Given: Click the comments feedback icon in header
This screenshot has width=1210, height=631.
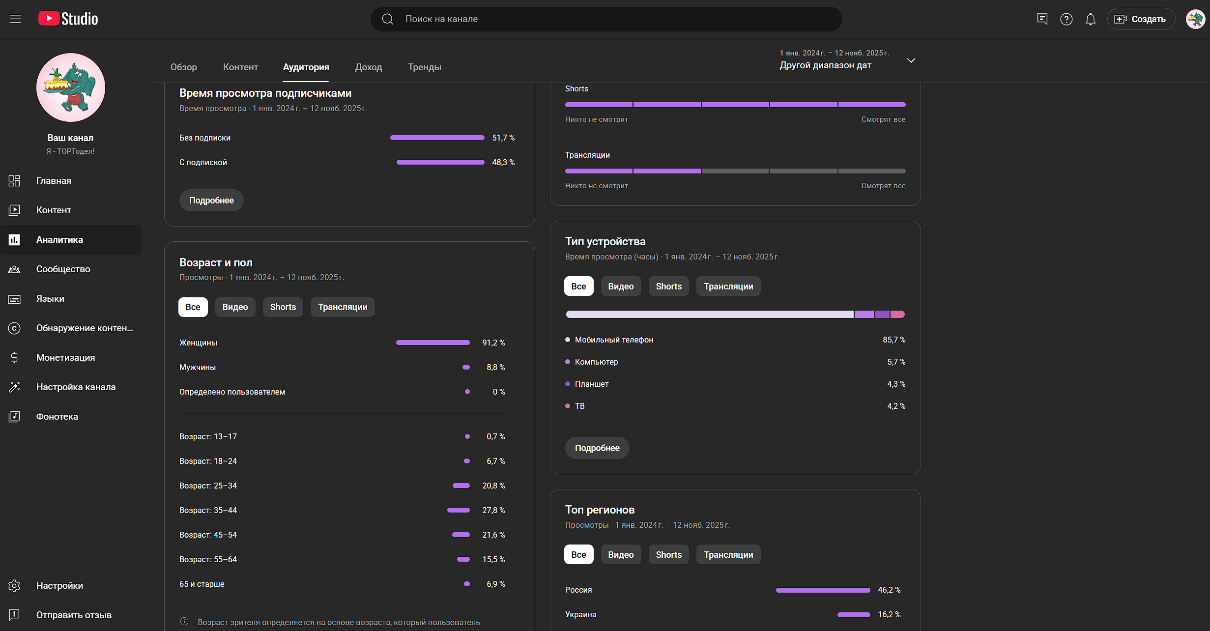Looking at the screenshot, I should [x=1042, y=19].
